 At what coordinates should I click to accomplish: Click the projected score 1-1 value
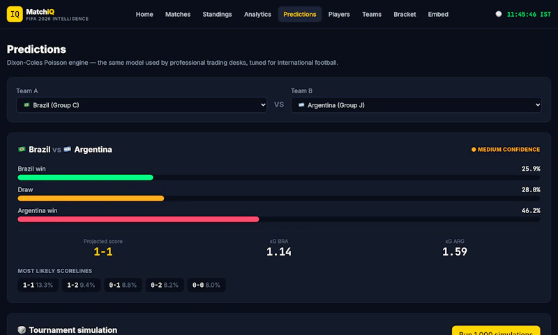click(103, 251)
